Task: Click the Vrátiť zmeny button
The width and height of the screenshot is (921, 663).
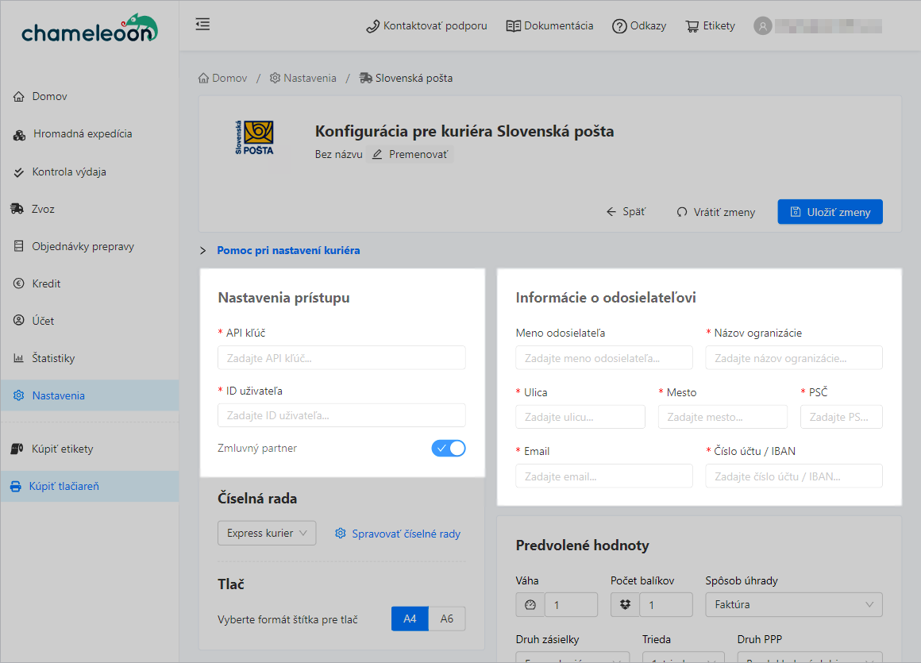Action: tap(715, 212)
